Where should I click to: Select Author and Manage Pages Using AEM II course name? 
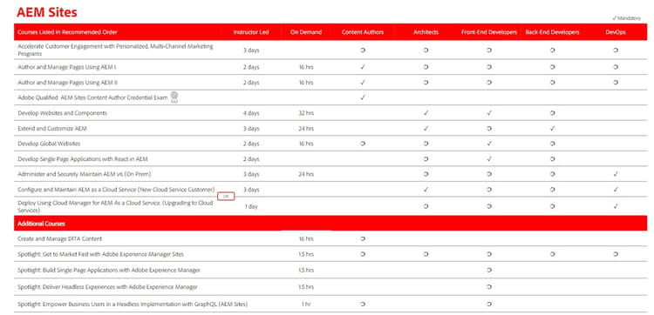click(67, 82)
